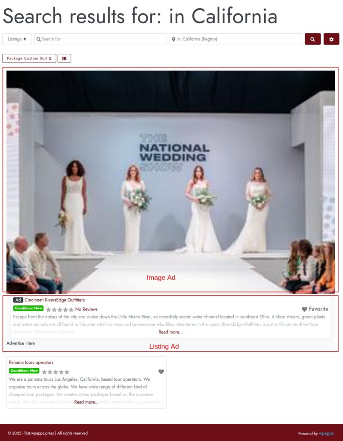Click the In: California (Region) location field

[238, 39]
